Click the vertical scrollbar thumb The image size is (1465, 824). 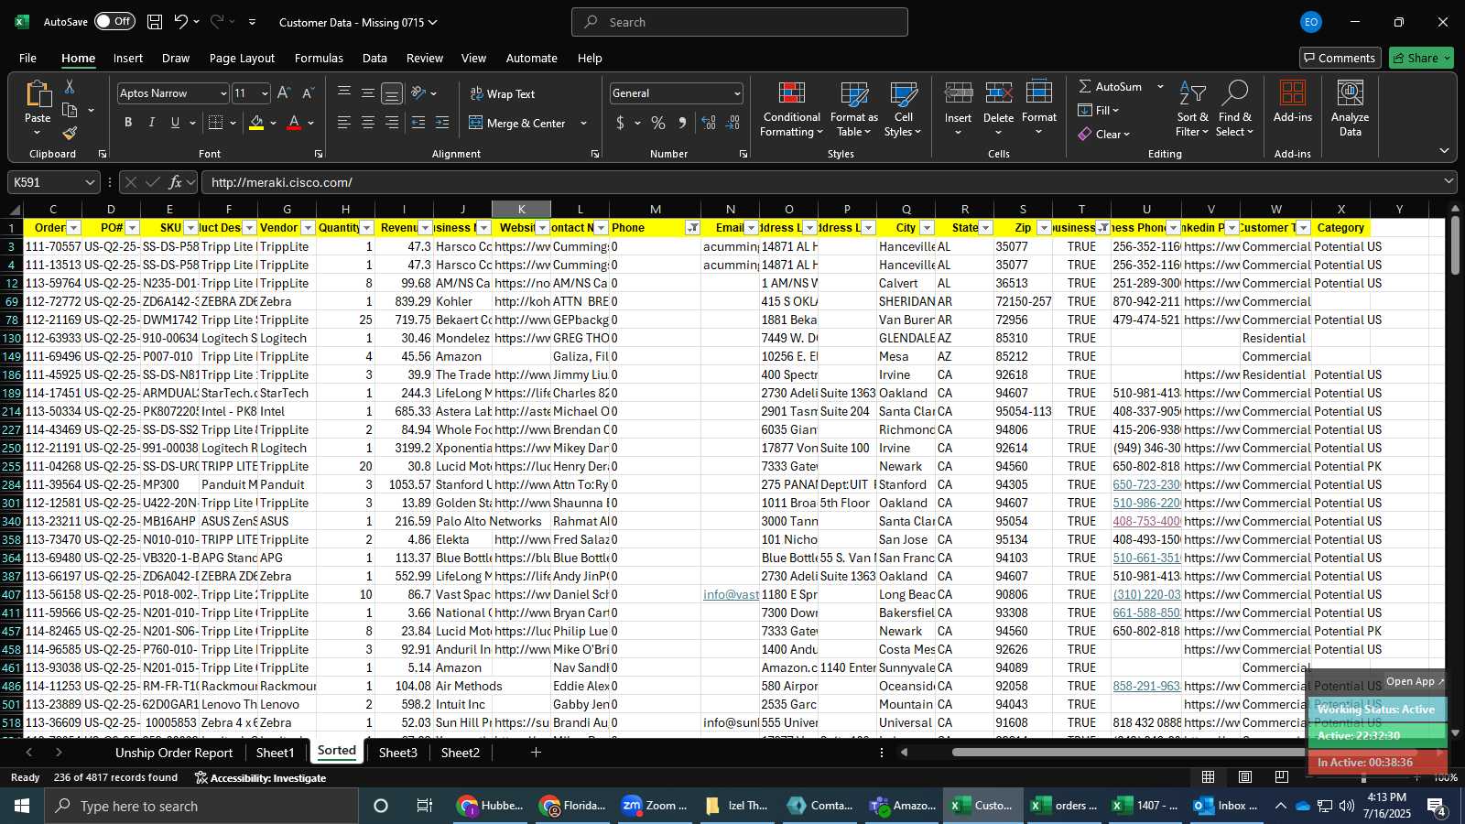click(x=1455, y=245)
